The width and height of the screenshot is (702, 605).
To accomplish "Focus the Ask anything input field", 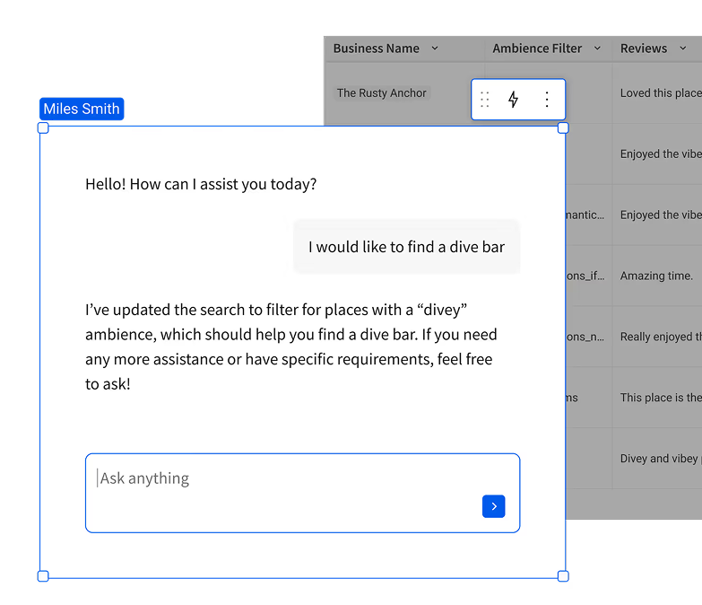I will (x=287, y=479).
